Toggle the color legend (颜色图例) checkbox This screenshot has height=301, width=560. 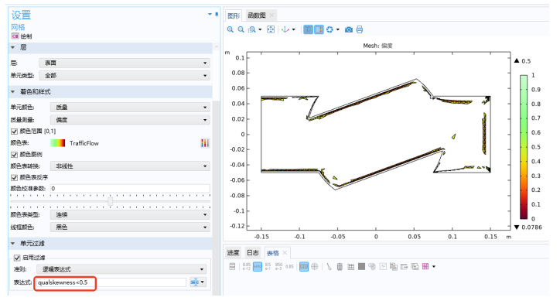tap(14, 155)
